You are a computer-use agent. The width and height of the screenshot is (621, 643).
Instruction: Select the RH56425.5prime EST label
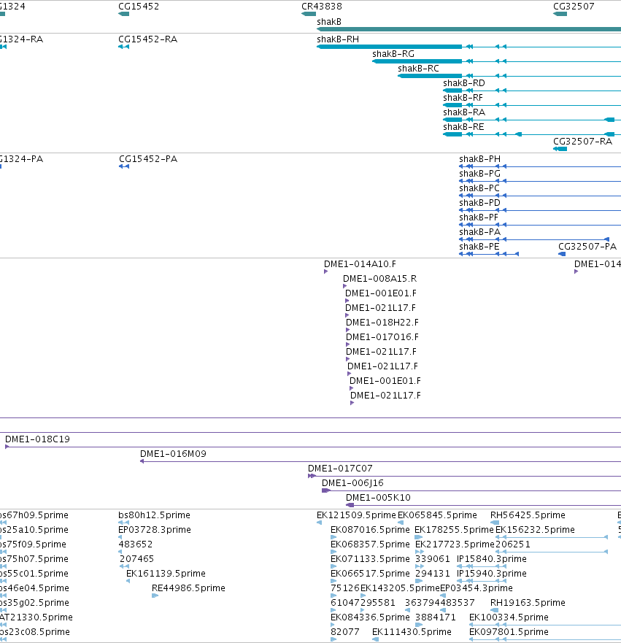528,515
